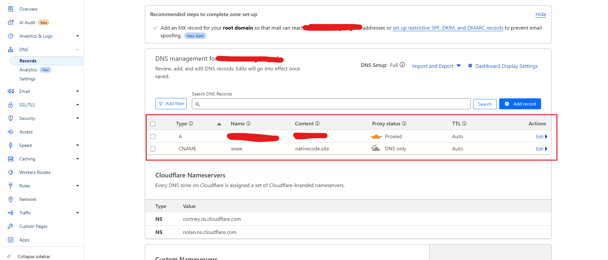Go to the Overview page
The height and width of the screenshot is (260, 608).
click(x=28, y=9)
